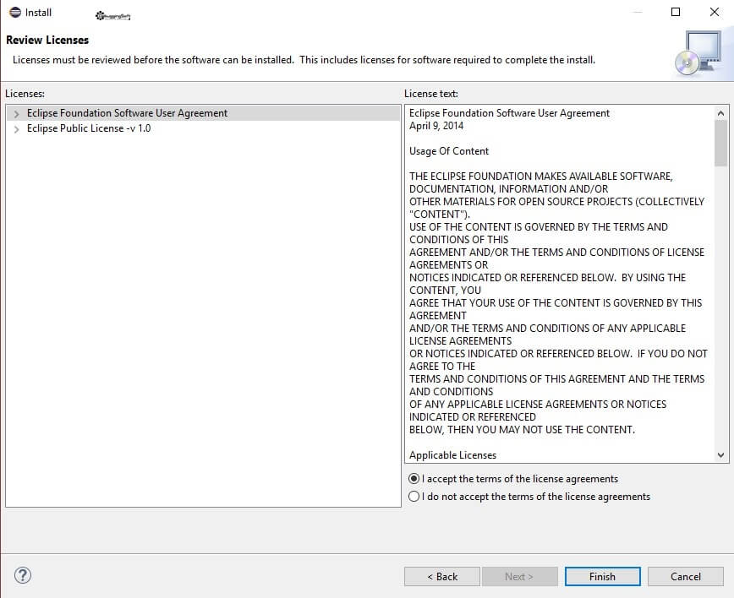Maximize the Install dialog window
Screen dimensions: 734x598
676,12
